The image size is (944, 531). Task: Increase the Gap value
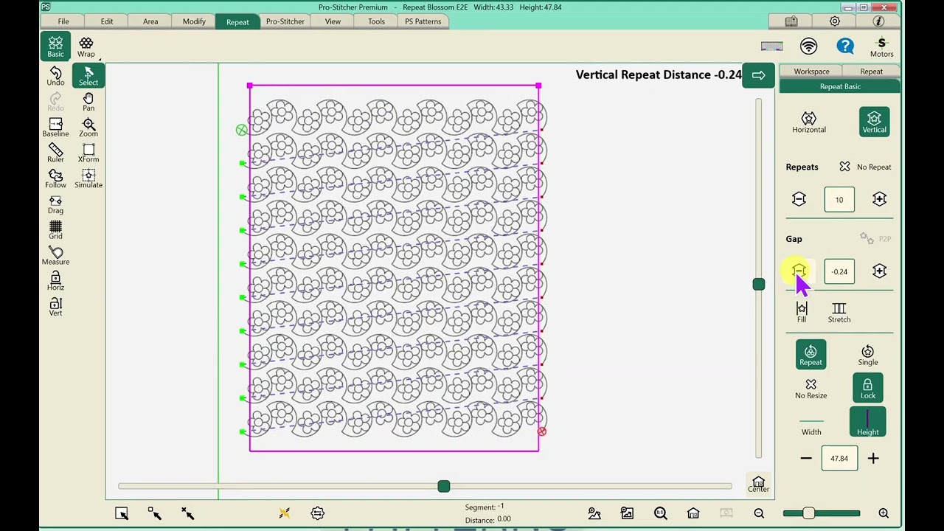tap(879, 271)
